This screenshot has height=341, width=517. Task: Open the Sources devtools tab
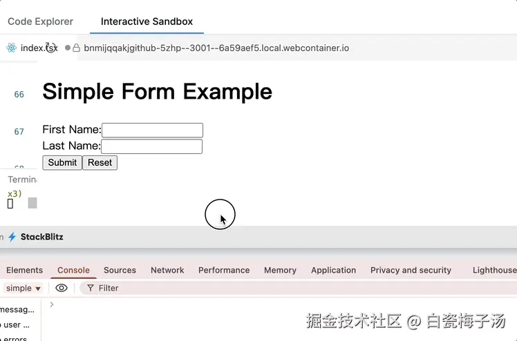tap(120, 270)
